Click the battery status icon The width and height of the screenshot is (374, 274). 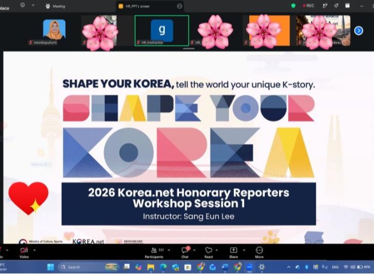point(364,267)
